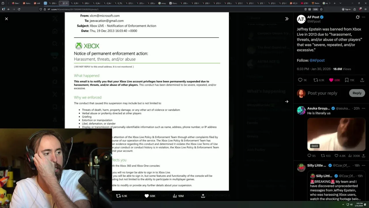Play the Asuka Groyp video thumbnail

(x=336, y=134)
